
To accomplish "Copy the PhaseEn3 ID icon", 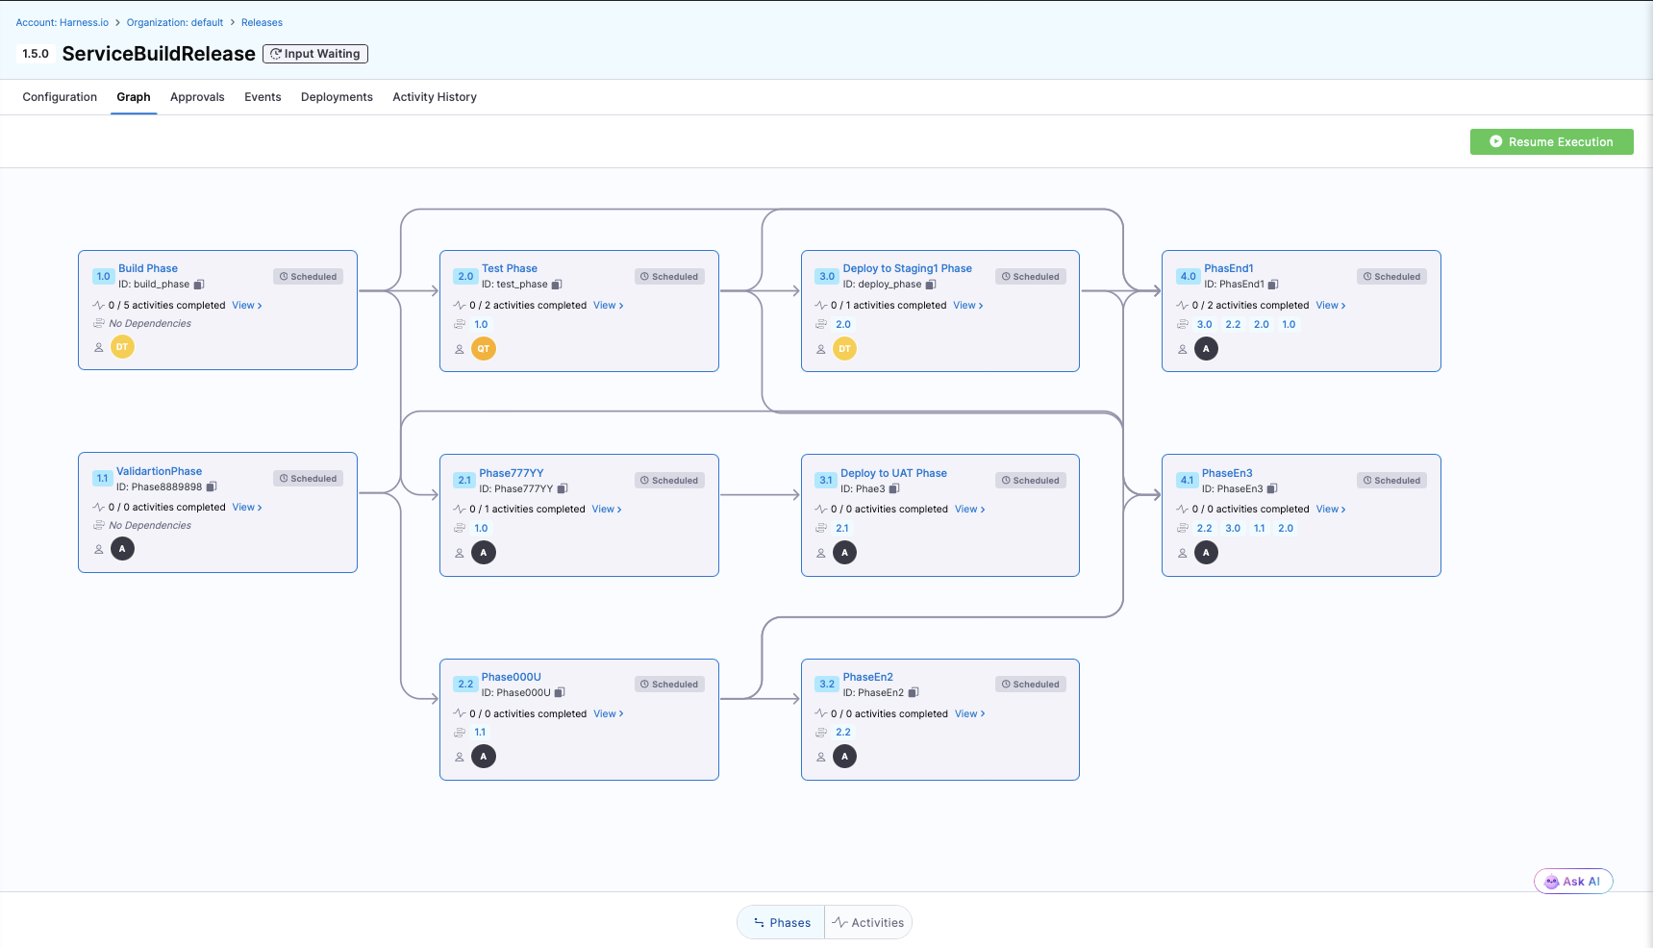I will 1272,488.
